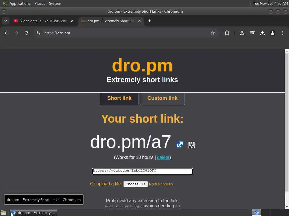Expand the tab search dropdown arrow

6,21
